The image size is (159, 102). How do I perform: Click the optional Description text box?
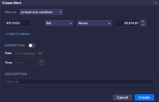coord(79,82)
